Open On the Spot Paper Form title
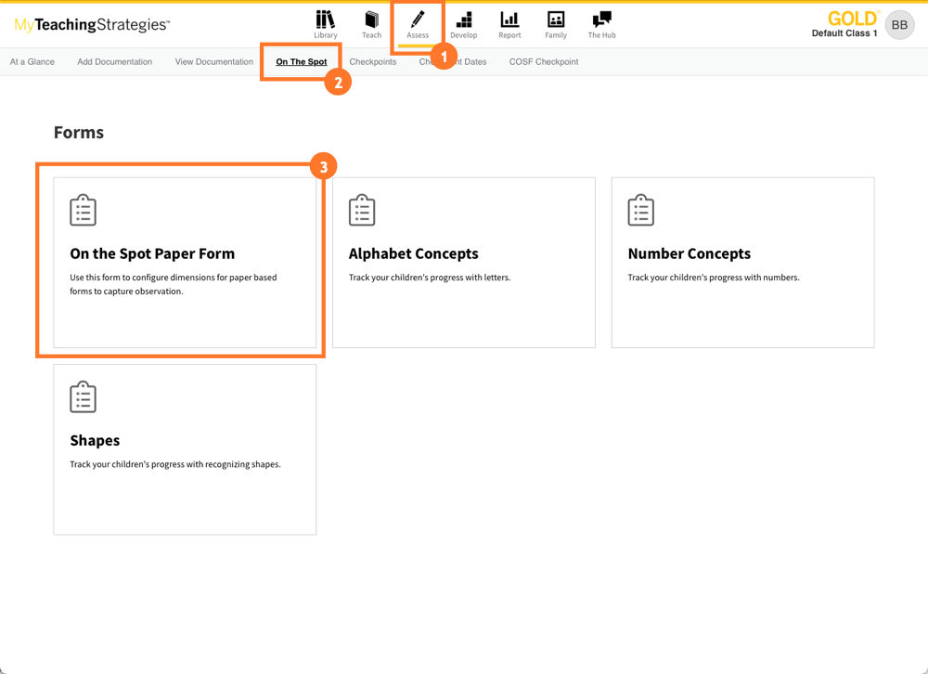928x674 pixels. coord(152,253)
